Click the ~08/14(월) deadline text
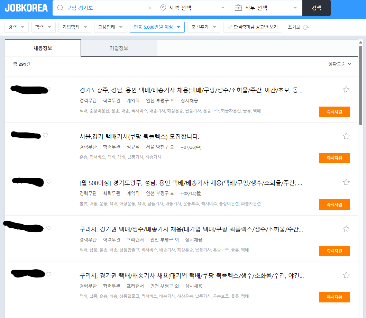The width and height of the screenshot is (366, 318). pos(191,193)
